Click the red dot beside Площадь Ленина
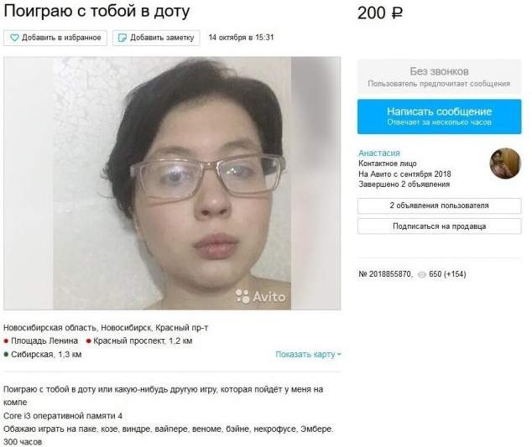 (x=6, y=341)
